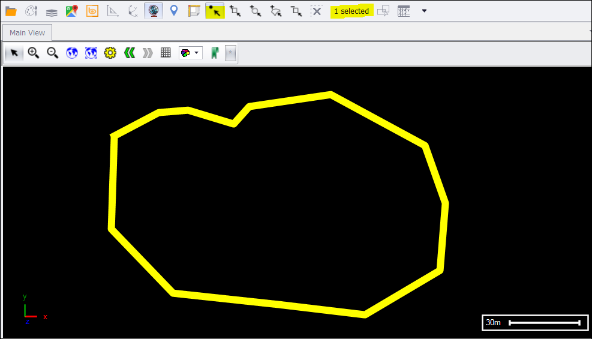Toggle the globe view button
This screenshot has width=592, height=339.
(x=154, y=11)
